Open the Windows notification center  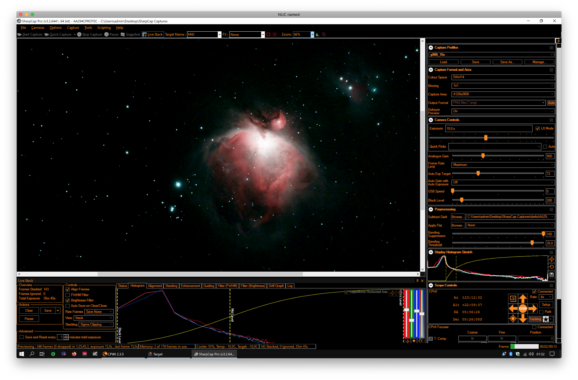(552, 354)
